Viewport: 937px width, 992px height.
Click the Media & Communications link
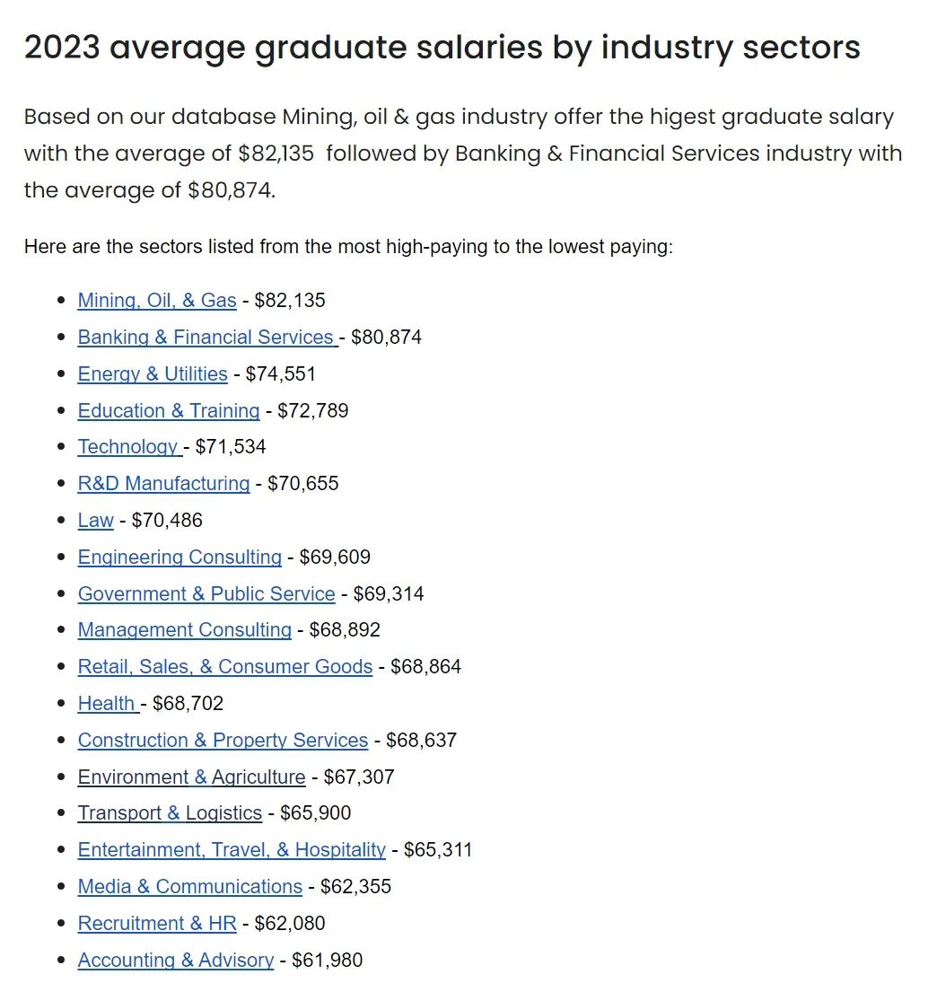point(189,886)
